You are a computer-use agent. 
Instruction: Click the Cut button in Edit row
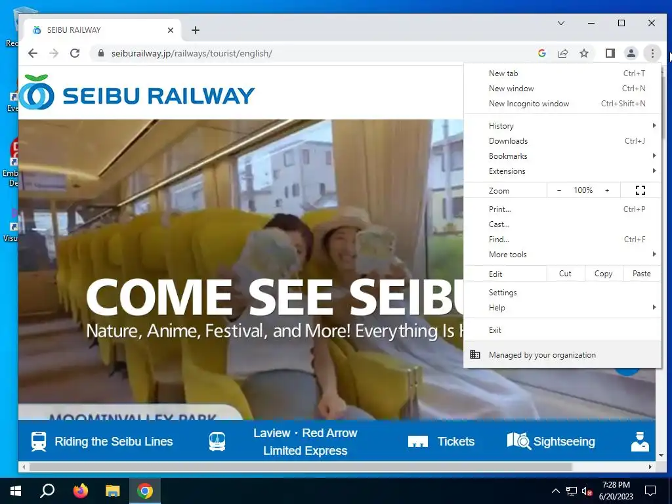coord(565,274)
